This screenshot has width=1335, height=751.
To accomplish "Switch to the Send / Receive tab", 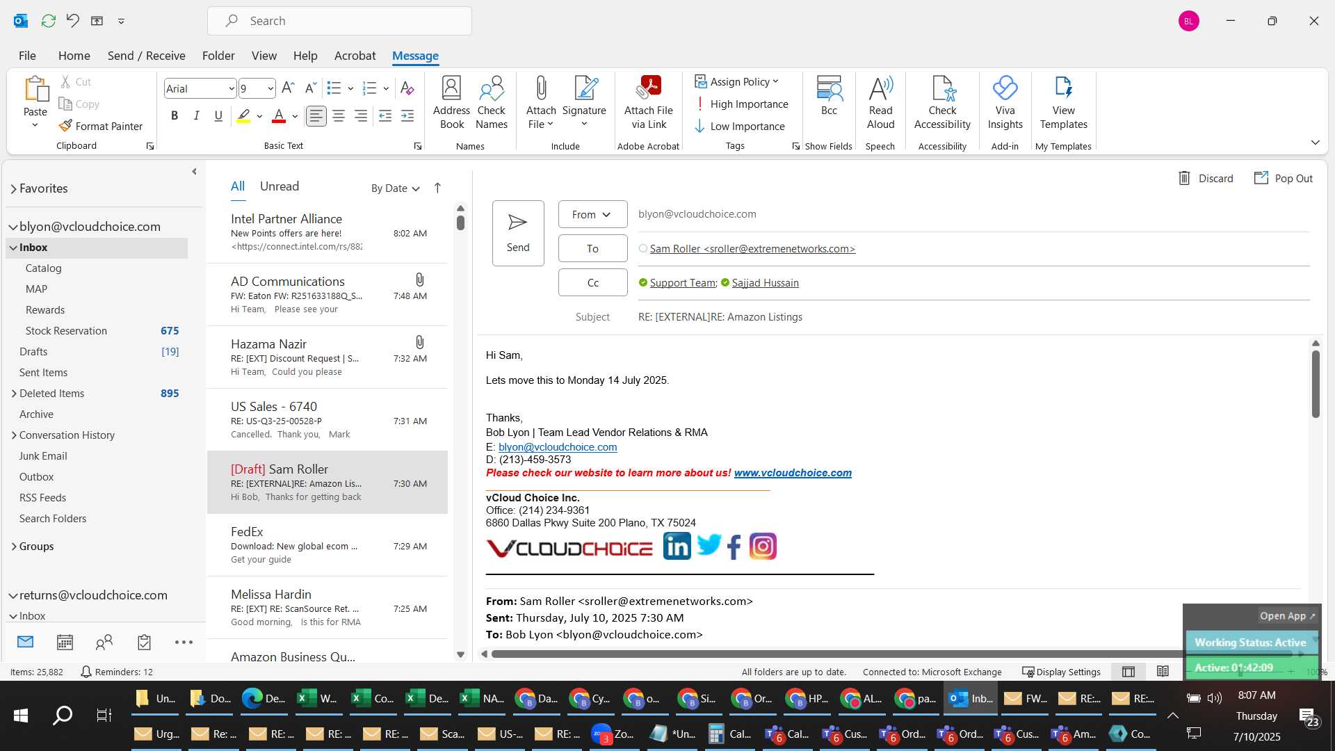I will click(146, 56).
